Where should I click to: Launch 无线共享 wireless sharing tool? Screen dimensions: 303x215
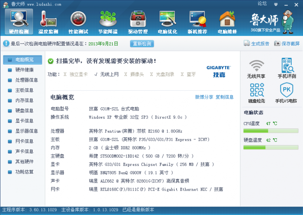(x=256, y=69)
